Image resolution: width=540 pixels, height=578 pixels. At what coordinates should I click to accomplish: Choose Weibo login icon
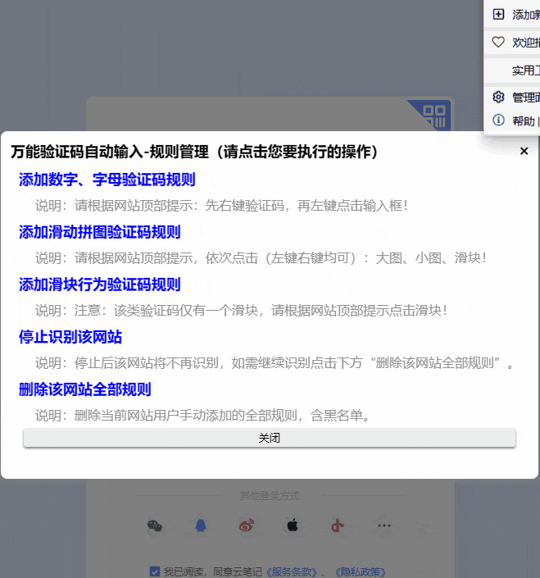[247, 526]
